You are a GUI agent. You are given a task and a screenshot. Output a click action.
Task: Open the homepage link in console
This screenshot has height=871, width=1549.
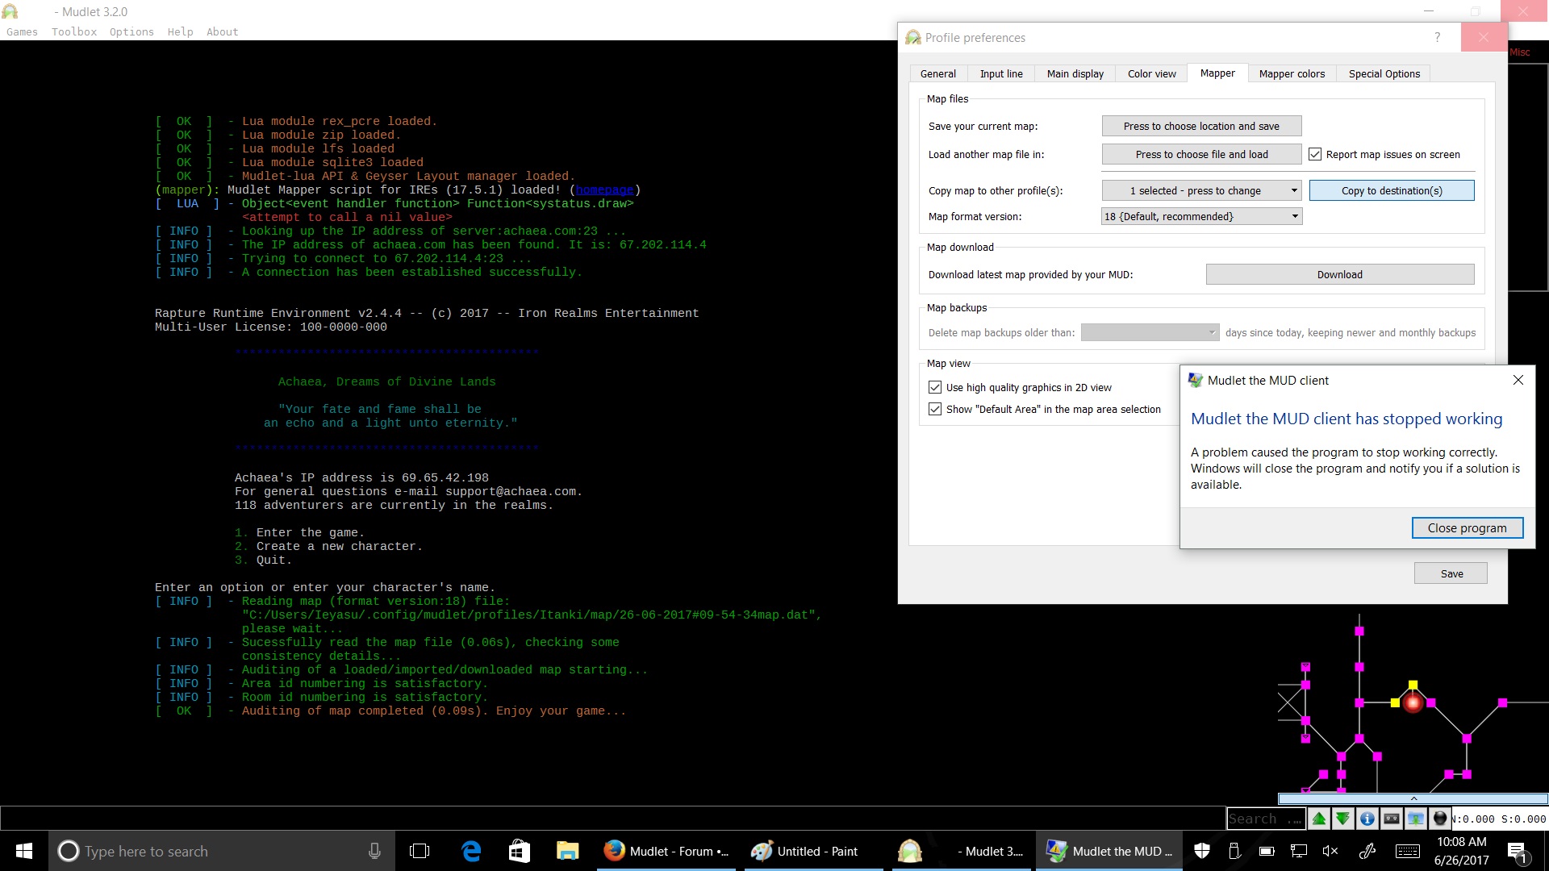604,190
